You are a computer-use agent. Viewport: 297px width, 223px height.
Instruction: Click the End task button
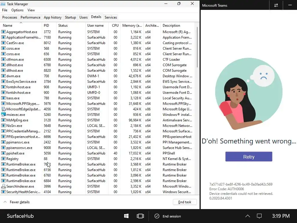pos(185,202)
